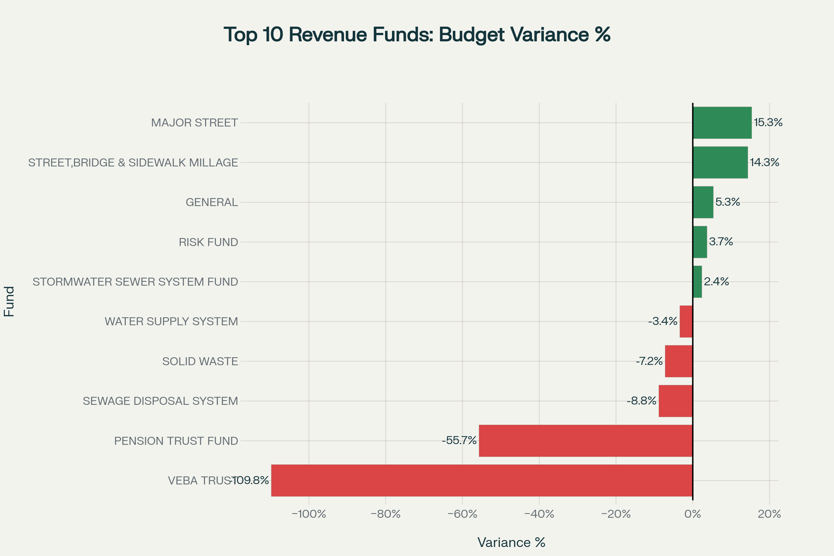Viewport: 834px width, 556px height.
Task: Click the PENSION TRUST FUND axis label
Action: (176, 441)
